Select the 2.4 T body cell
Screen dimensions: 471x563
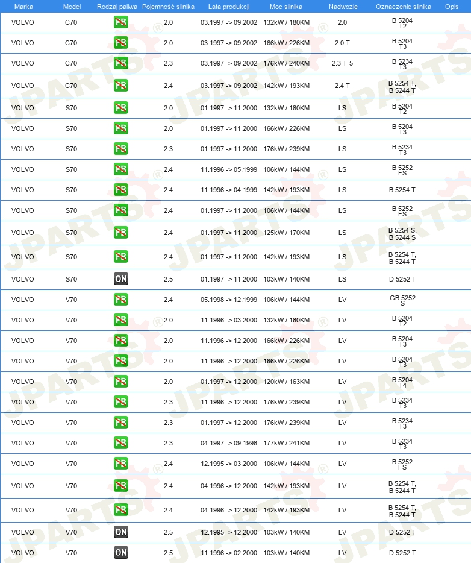342,86
